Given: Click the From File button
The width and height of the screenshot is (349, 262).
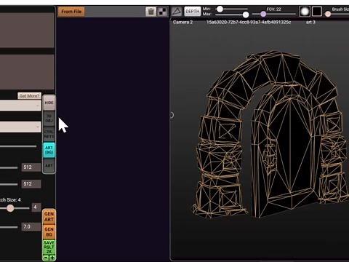Looking at the screenshot, I should pos(71,12).
